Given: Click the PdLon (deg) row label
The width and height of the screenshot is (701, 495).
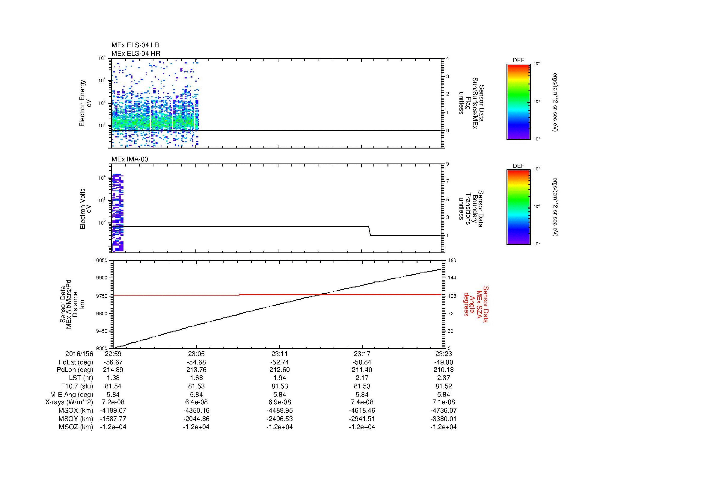Looking at the screenshot, I should click(x=75, y=370).
